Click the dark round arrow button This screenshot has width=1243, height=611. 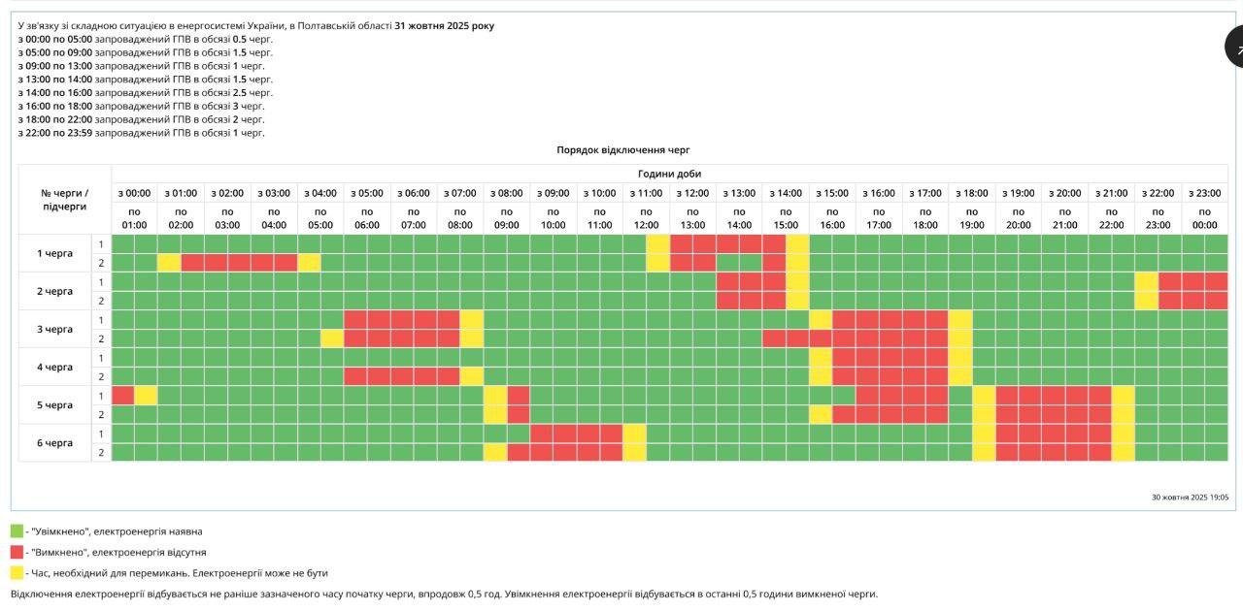[1234, 47]
